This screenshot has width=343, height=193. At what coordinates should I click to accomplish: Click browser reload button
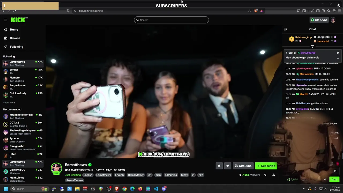tap(14, 11)
